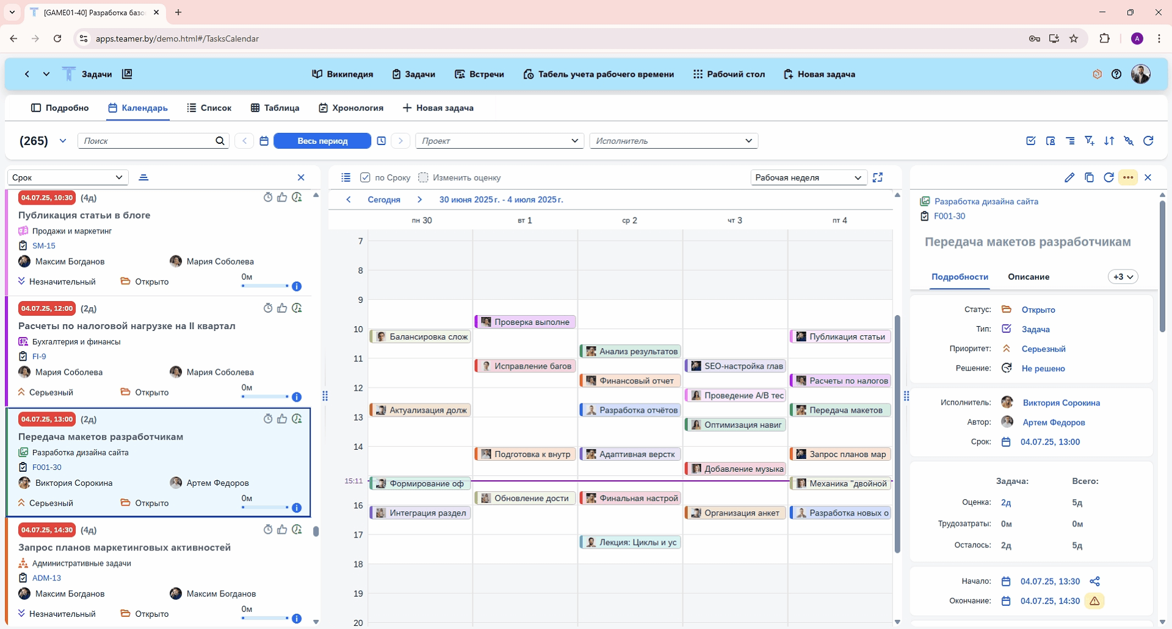The height and width of the screenshot is (629, 1172).
Task: Click thumbs-up icon on Публикация статьи в блоге
Action: point(282,197)
